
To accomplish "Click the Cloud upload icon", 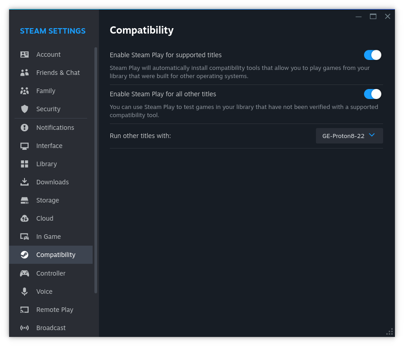I will (25, 218).
